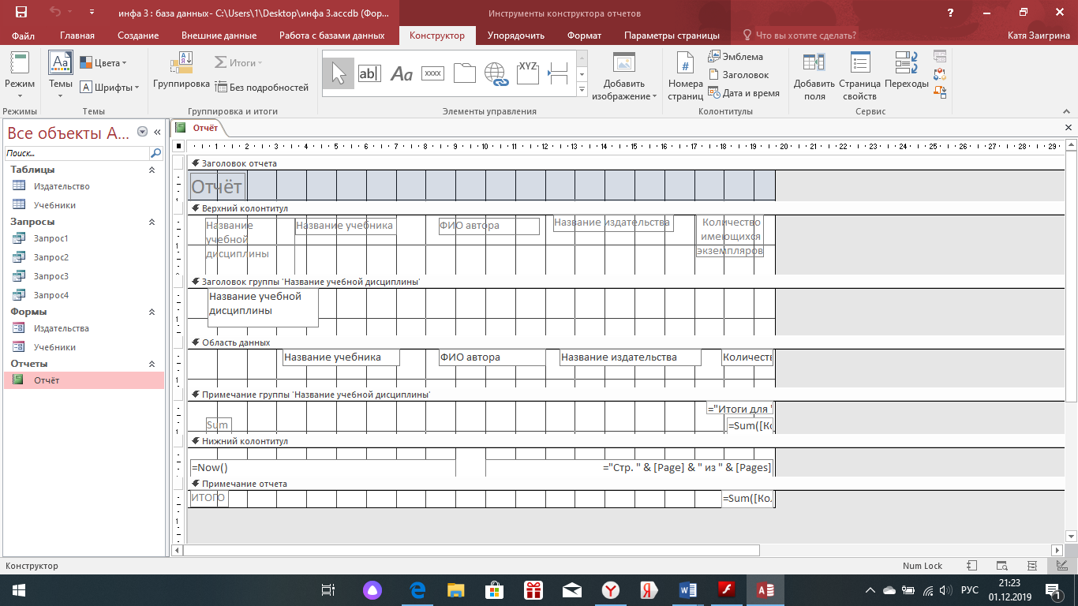Open the Property Sheet (Страница свойств)

tap(859, 76)
